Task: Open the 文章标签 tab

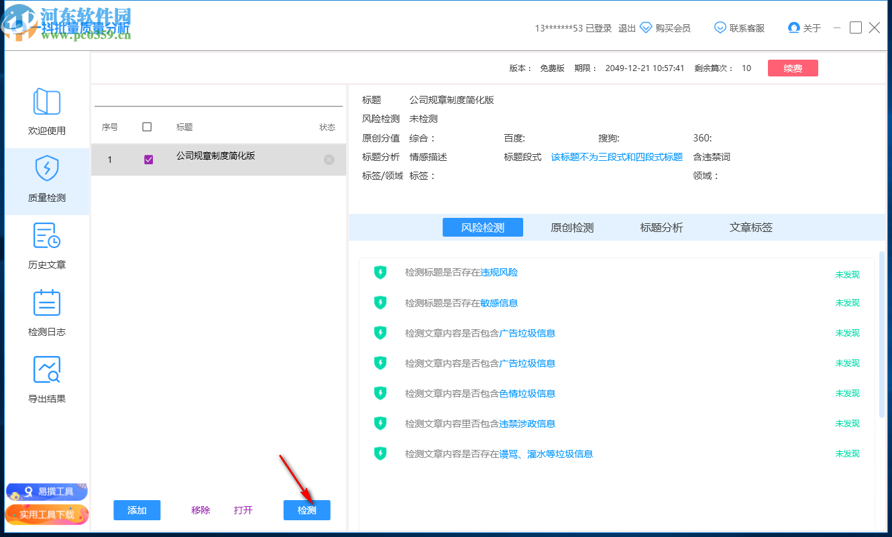Action: click(x=749, y=227)
